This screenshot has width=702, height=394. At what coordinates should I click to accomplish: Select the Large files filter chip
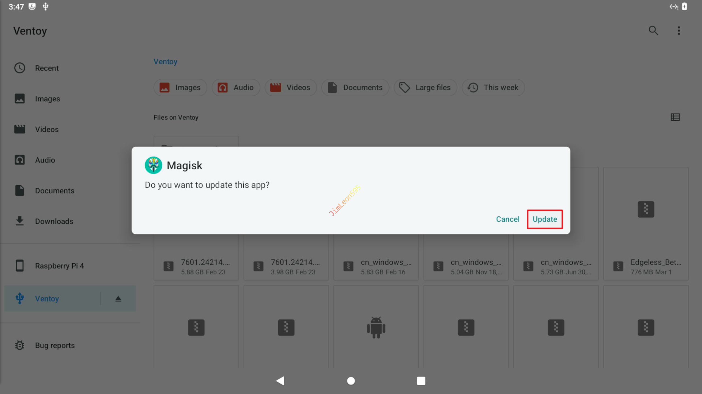pos(425,88)
